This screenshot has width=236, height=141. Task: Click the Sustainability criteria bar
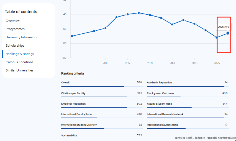click(102, 139)
